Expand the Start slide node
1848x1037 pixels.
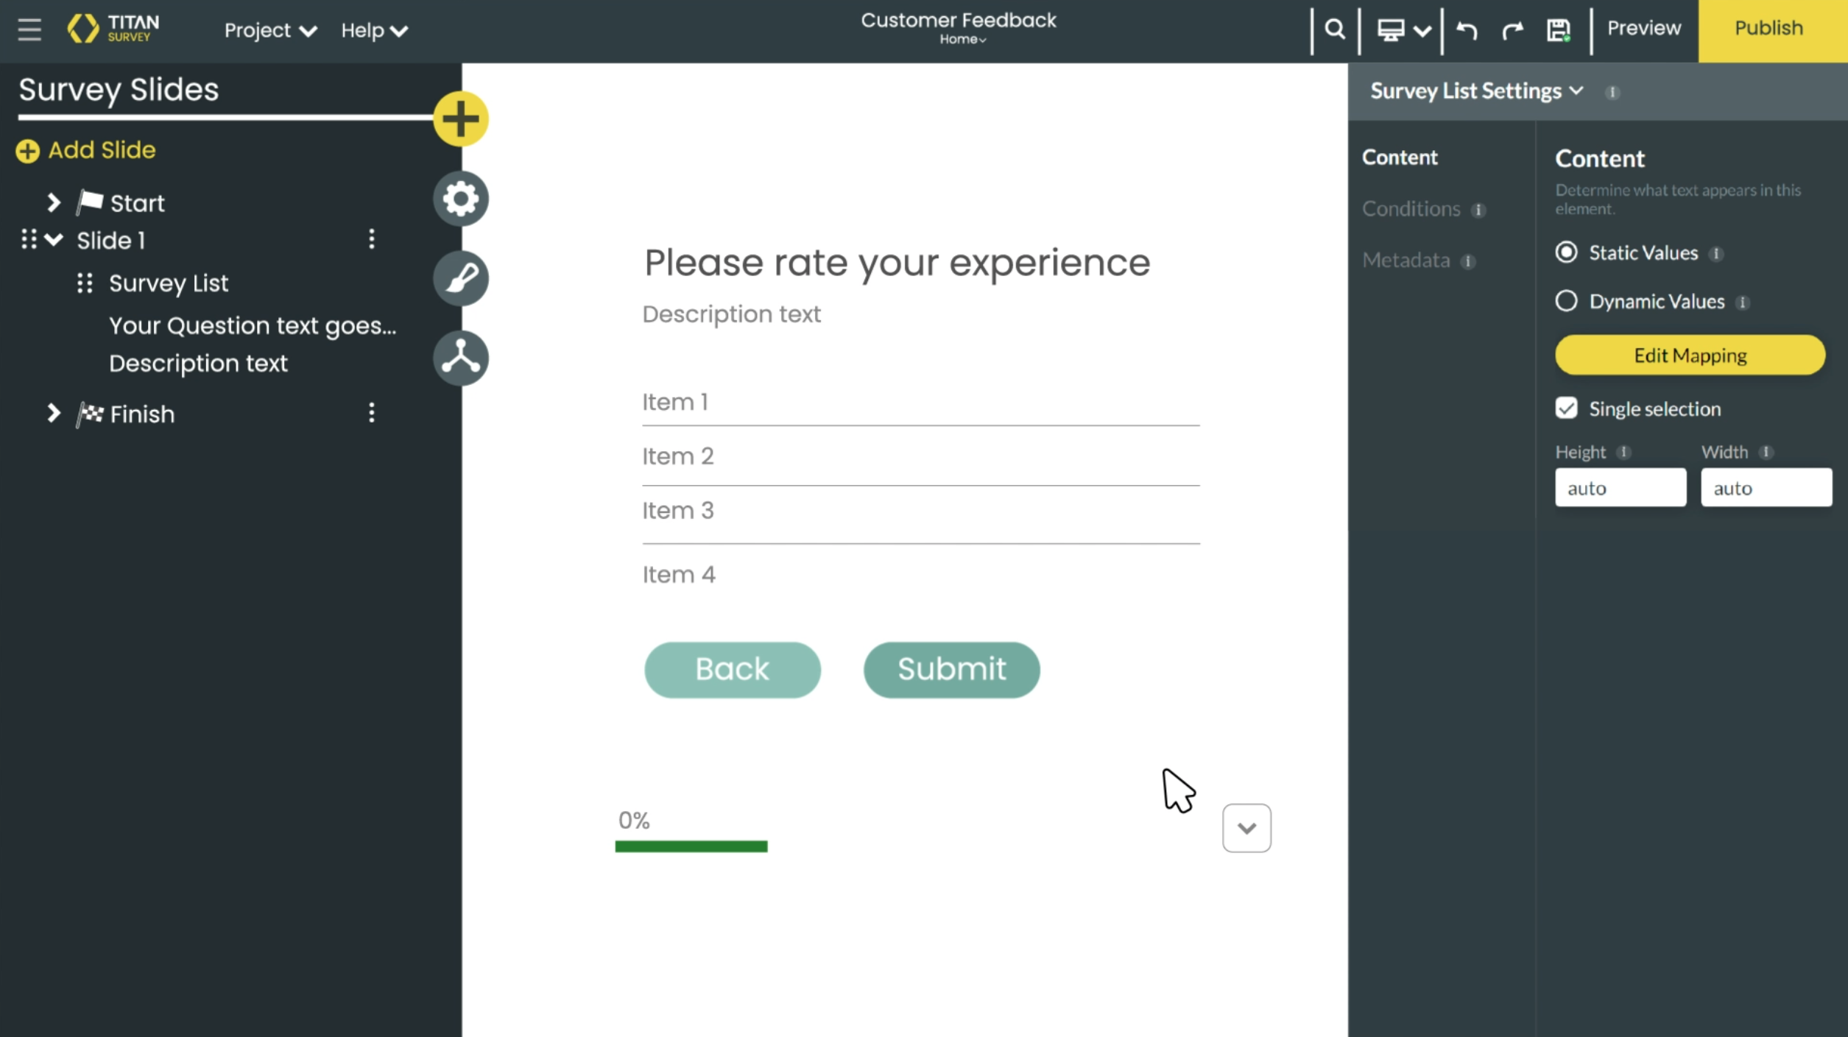pos(53,202)
